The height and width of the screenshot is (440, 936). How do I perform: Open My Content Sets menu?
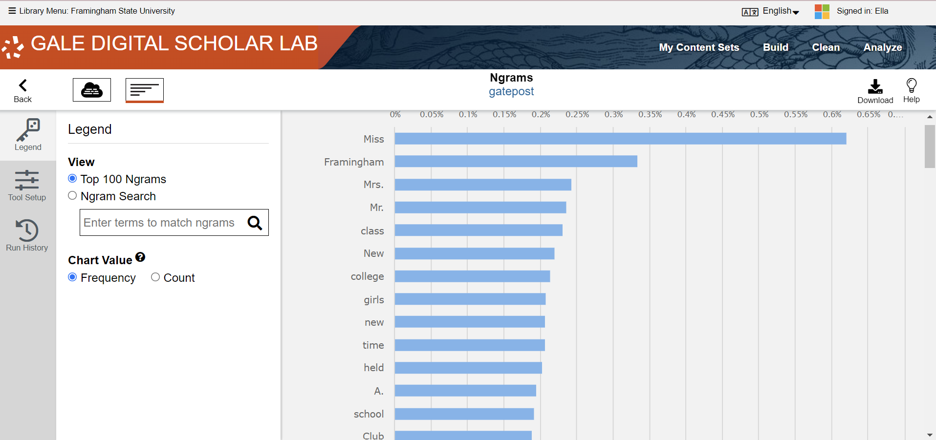(699, 47)
